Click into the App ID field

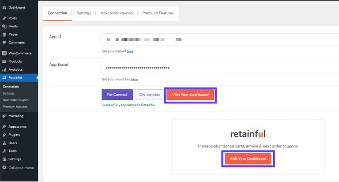click(x=220, y=40)
